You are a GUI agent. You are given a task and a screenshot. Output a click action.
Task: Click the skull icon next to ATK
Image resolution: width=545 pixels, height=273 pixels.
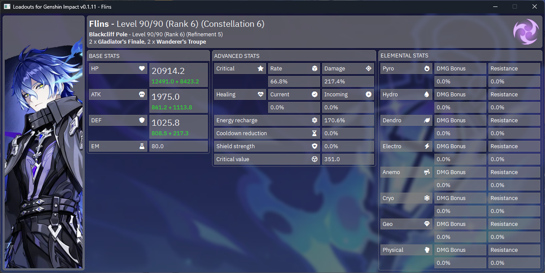click(x=142, y=95)
